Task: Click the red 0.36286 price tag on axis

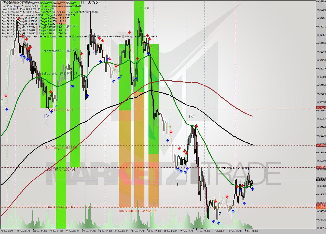Action: click(321, 145)
